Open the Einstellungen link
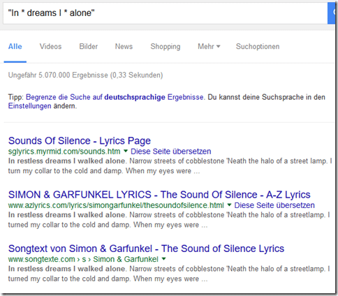 pos(29,106)
